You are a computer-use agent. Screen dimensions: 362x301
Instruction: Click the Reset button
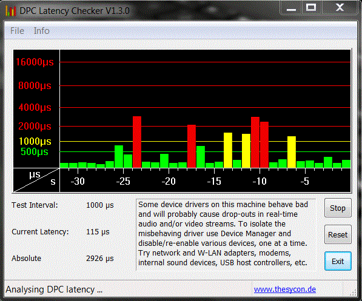(x=338, y=234)
